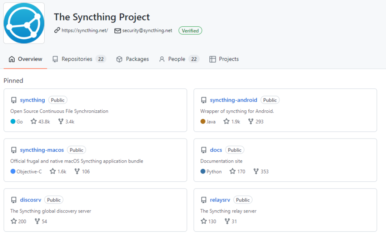Click the envelope mail icon
Viewport: 386px width, 235px height.
pos(118,31)
